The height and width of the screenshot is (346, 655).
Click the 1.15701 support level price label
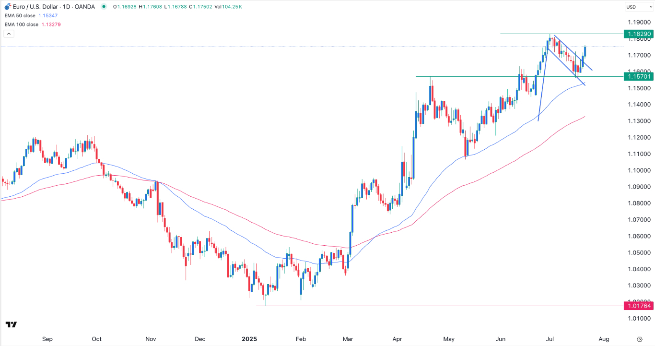pyautogui.click(x=638, y=76)
